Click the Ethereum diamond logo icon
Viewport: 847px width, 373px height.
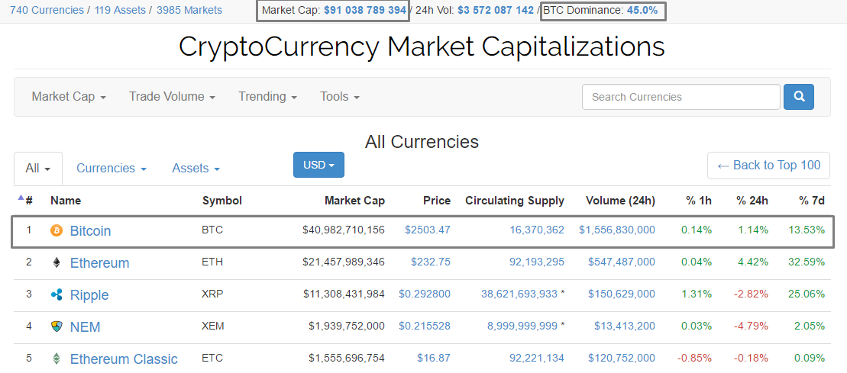click(x=56, y=262)
